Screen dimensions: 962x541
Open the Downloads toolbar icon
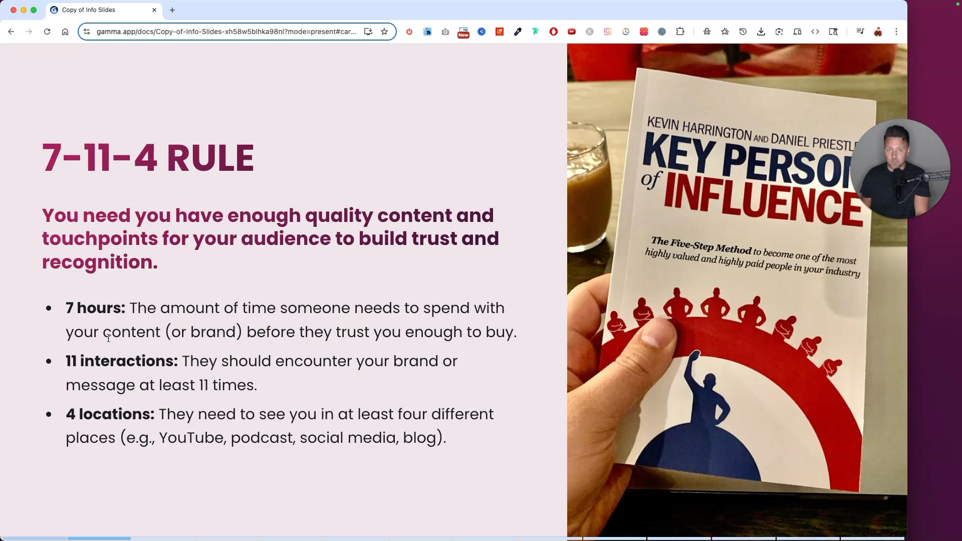[x=761, y=32]
